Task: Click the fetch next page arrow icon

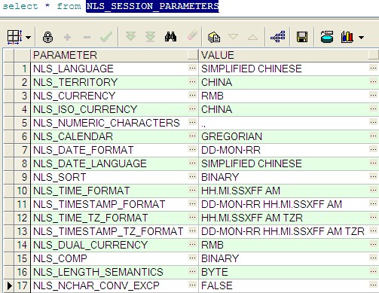Action: pos(130,37)
